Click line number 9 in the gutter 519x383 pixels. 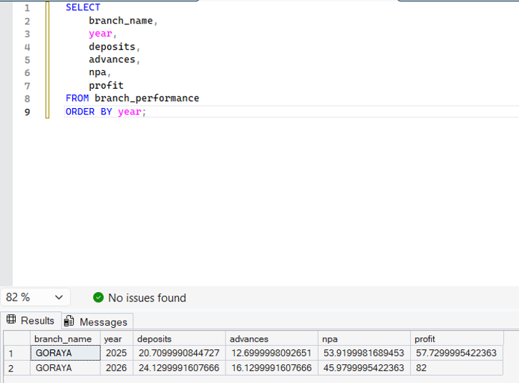pos(27,112)
